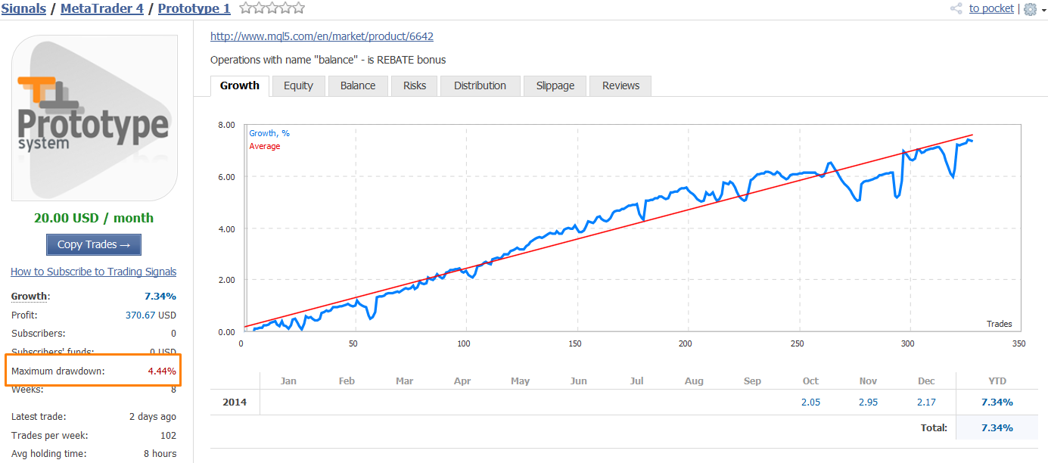
Task: Open Prototype 1 breadcrumb link
Action: pos(194,8)
